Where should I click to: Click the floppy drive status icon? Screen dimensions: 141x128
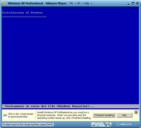click(101, 124)
